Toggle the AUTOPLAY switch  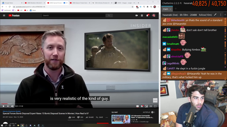tap(153, 112)
